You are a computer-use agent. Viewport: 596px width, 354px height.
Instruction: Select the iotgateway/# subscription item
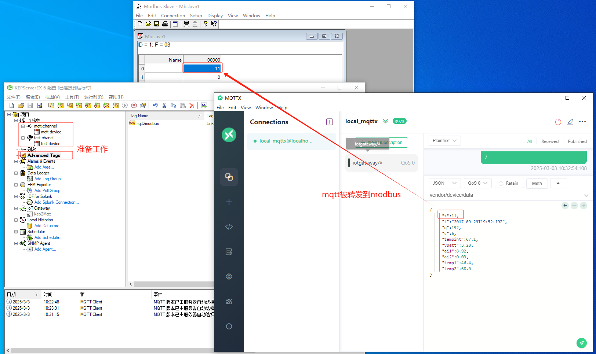click(382, 163)
